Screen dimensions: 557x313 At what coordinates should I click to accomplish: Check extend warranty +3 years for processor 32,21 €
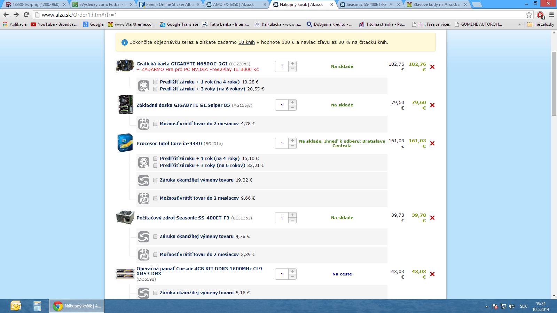[x=155, y=166]
